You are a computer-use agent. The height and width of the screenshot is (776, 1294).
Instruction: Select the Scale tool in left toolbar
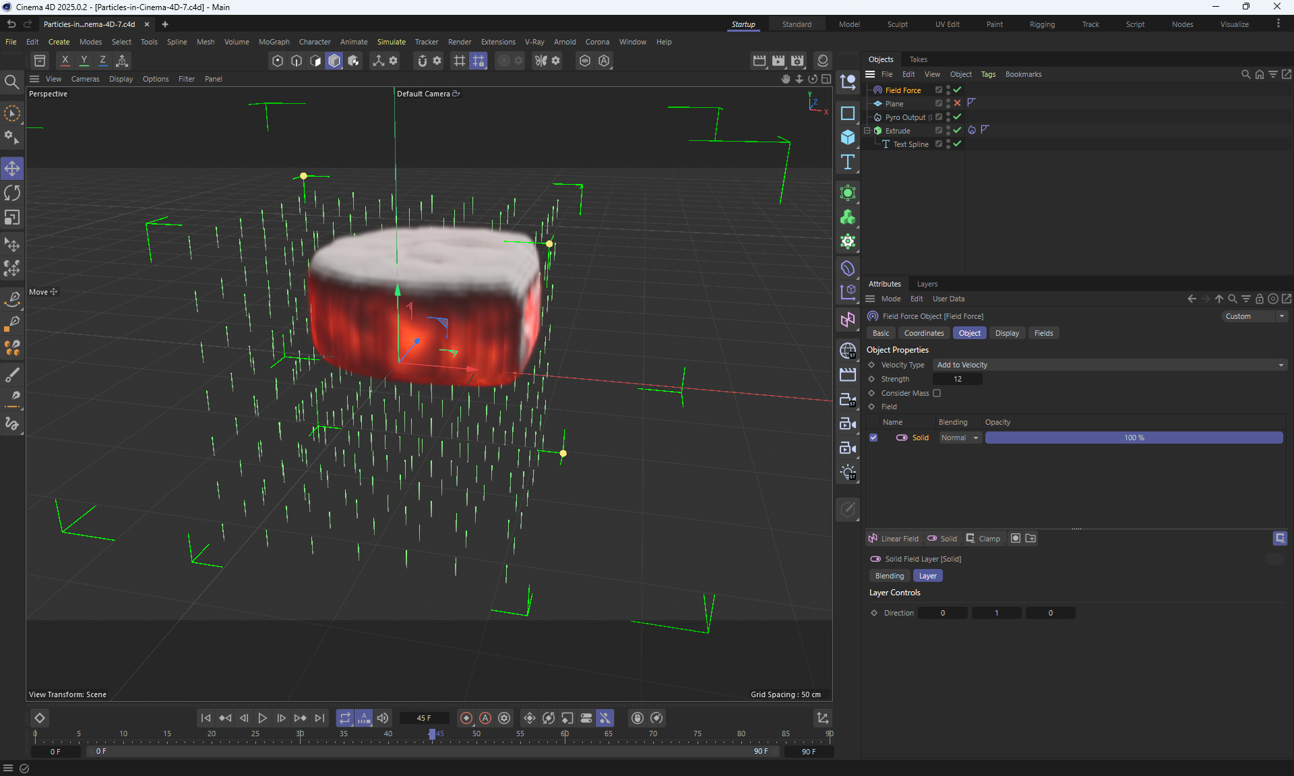pos(12,218)
